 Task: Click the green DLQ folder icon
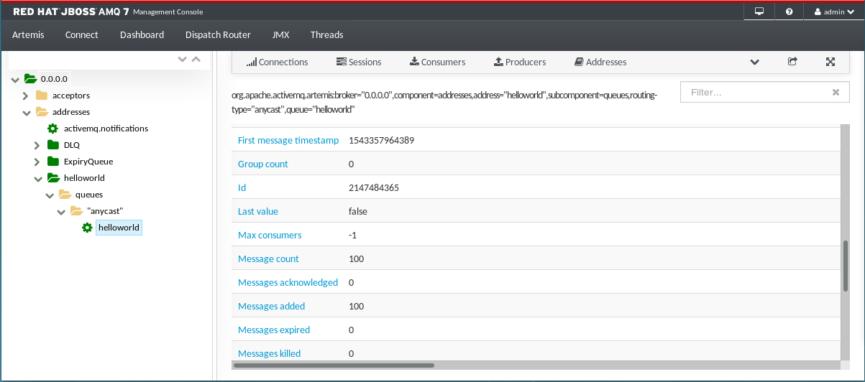(x=52, y=145)
